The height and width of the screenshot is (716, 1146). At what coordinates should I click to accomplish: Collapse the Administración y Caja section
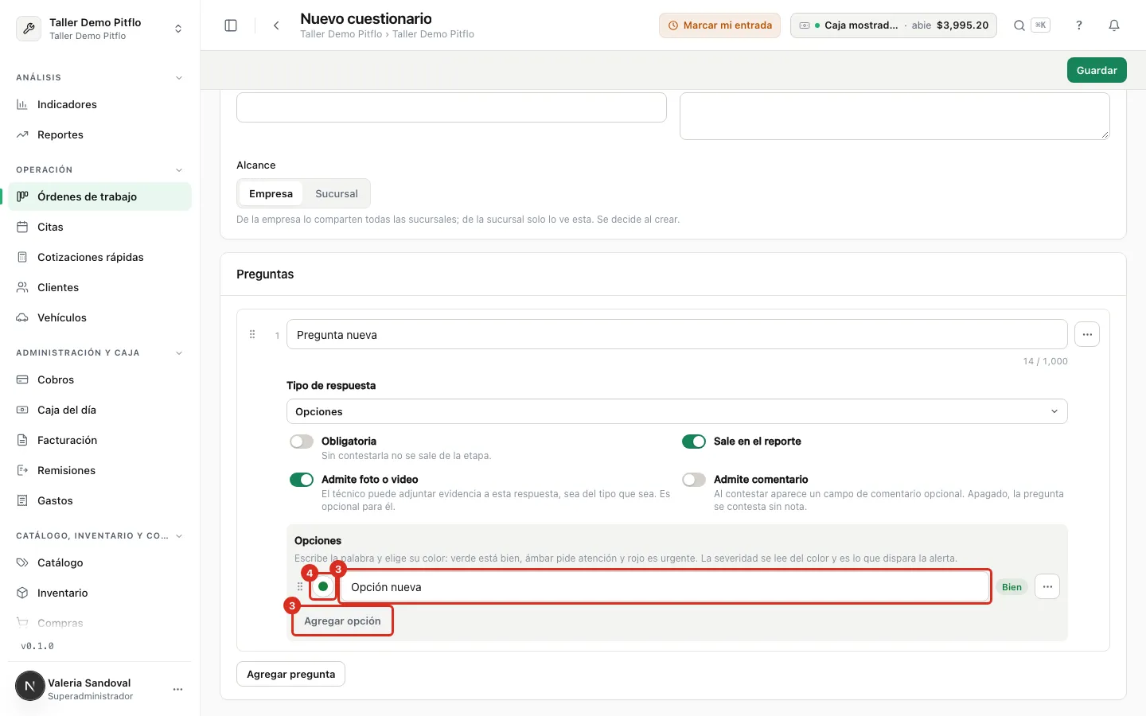pos(179,353)
